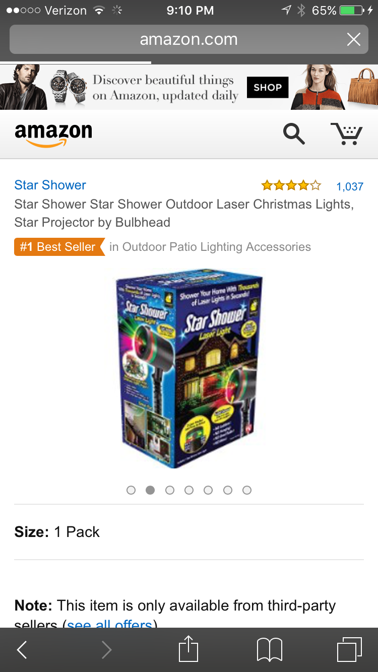Viewport: 378px width, 672px height.
Task: Stop page loading with X icon
Action: [x=354, y=39]
